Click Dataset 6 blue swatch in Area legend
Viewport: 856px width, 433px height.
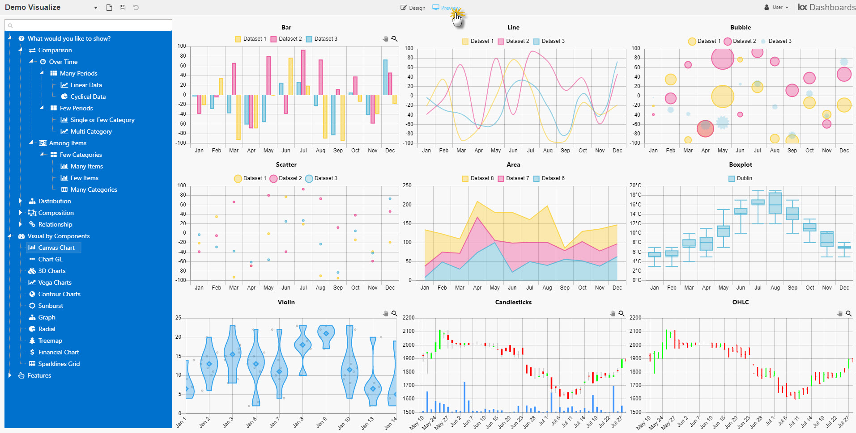(x=537, y=178)
